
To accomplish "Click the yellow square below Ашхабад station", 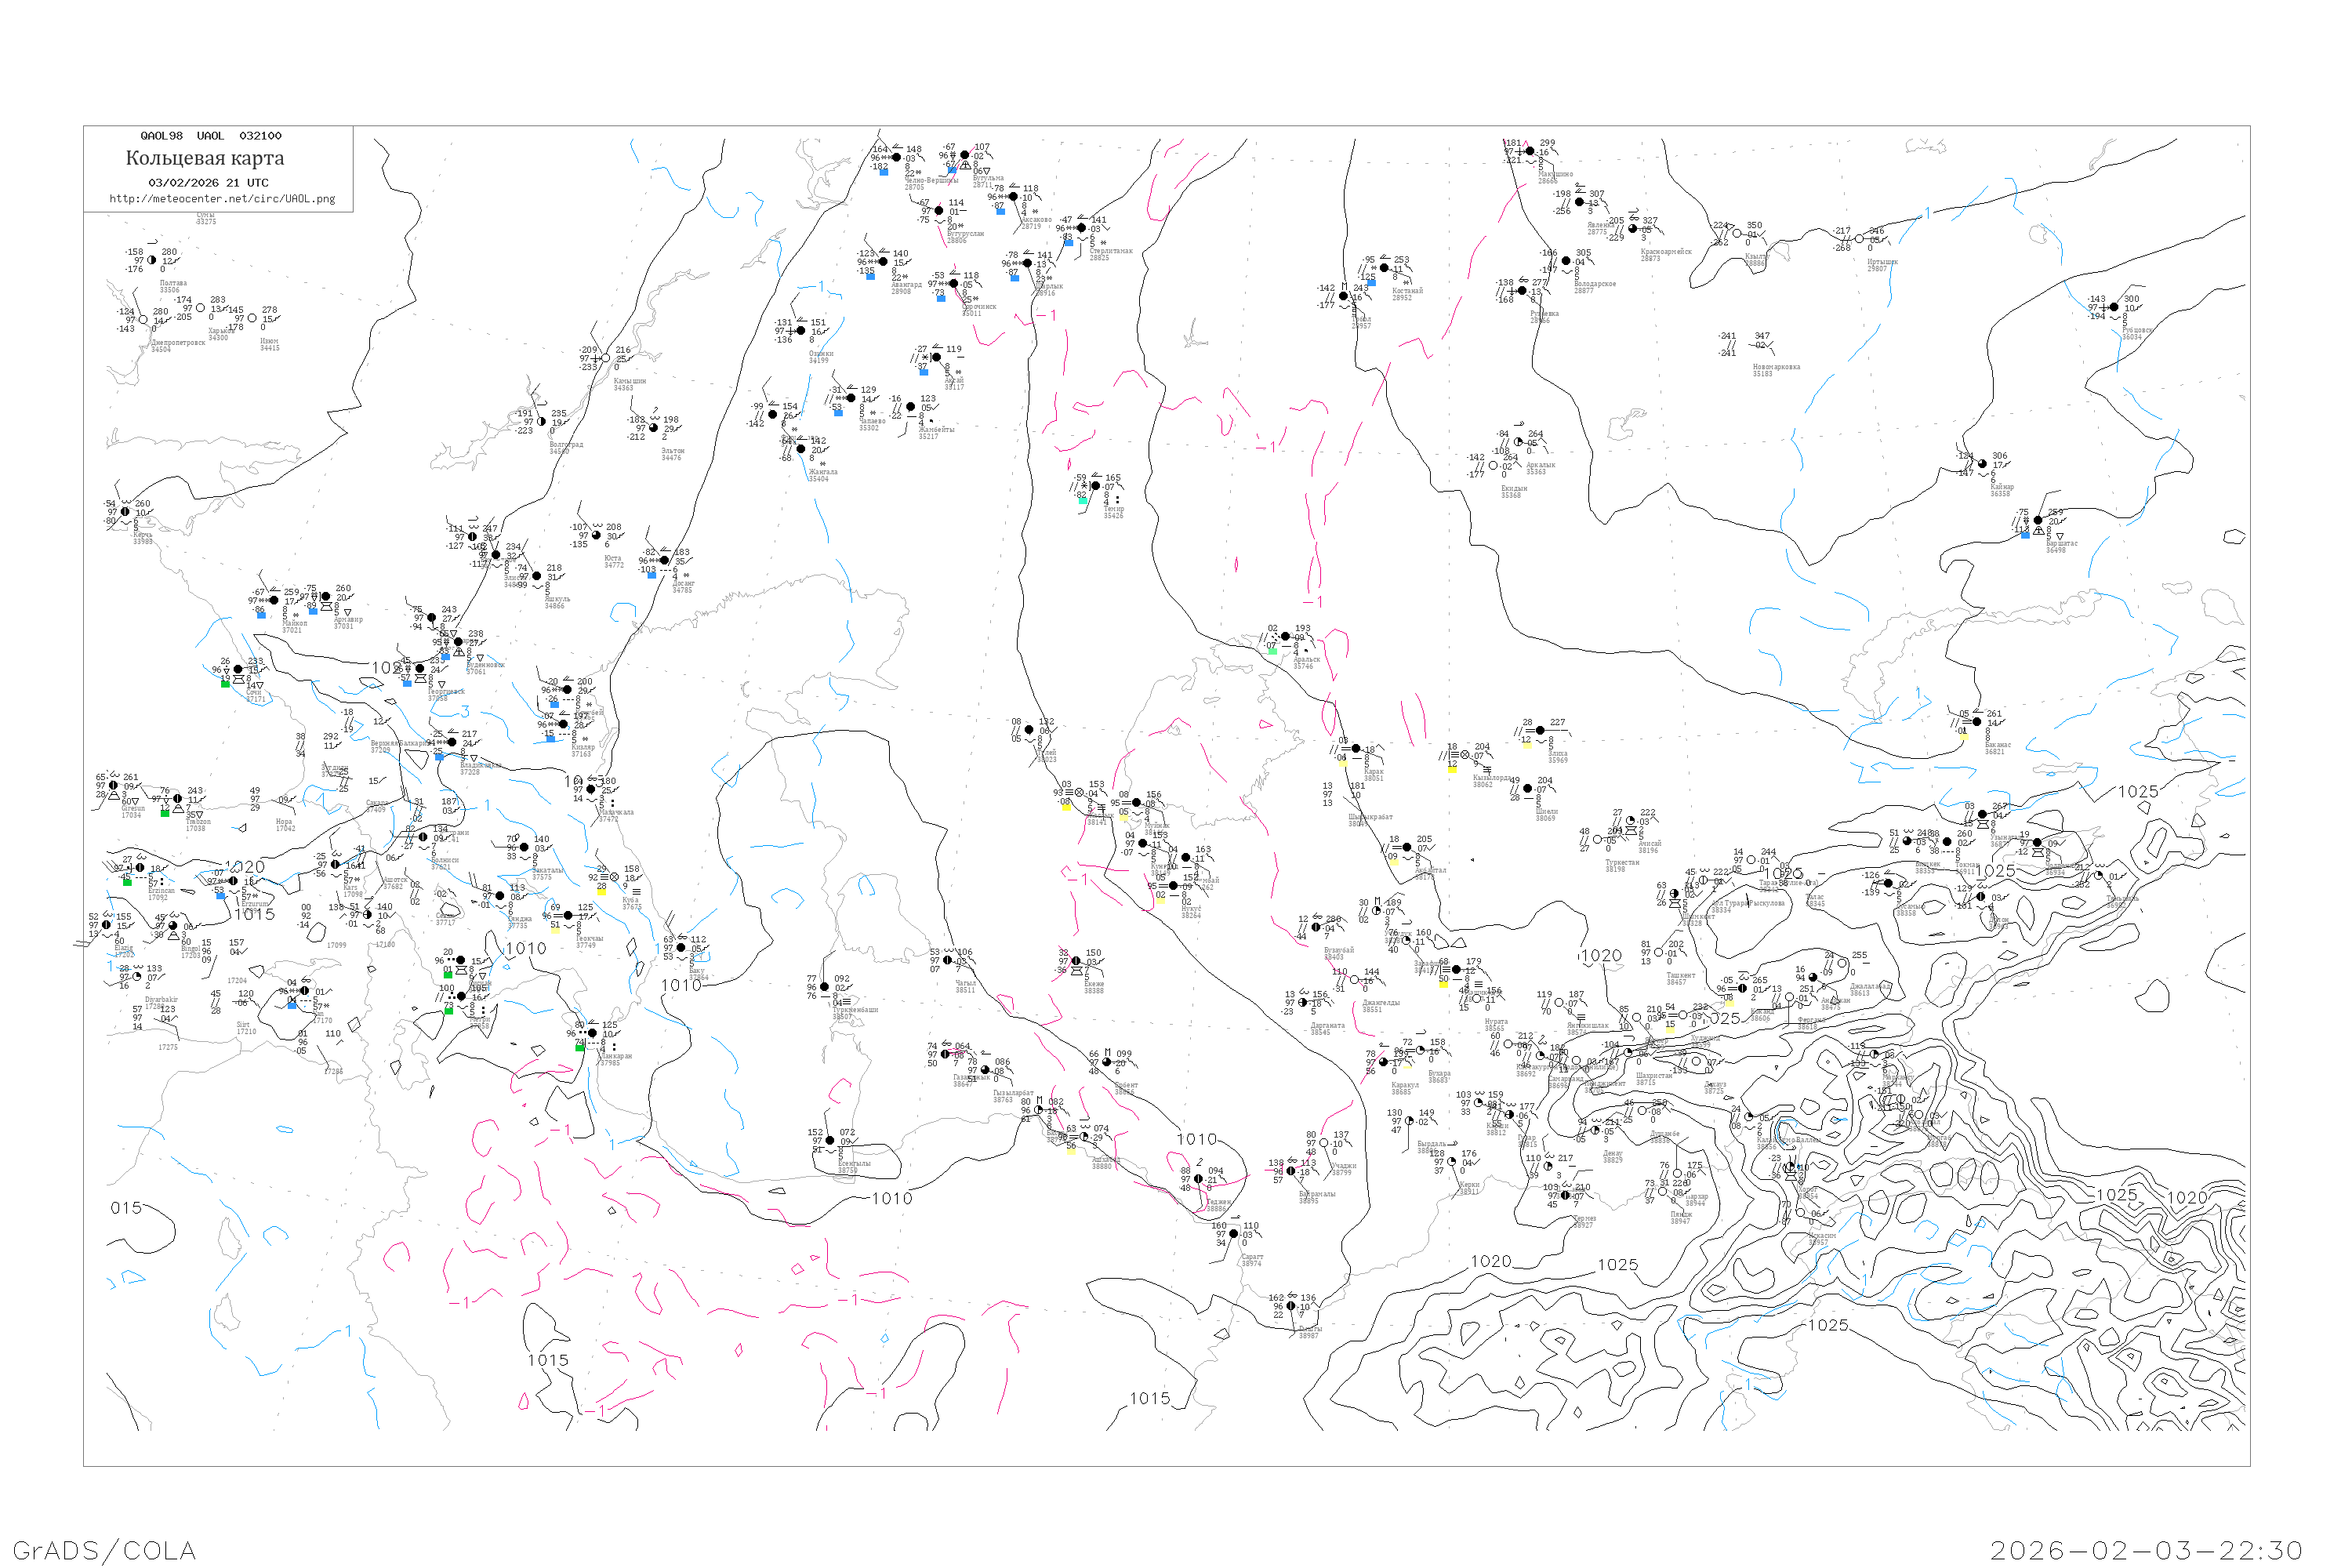I will click(1071, 1150).
